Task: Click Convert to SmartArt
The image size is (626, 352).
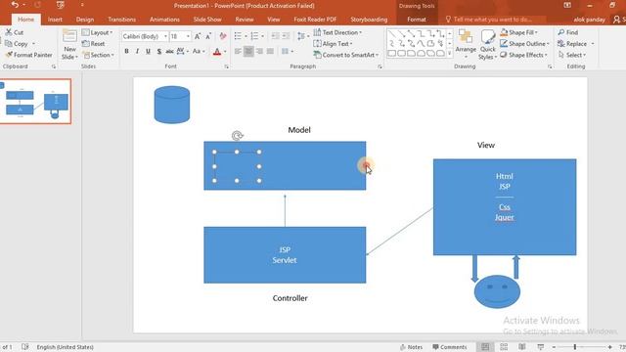Action: 346,55
